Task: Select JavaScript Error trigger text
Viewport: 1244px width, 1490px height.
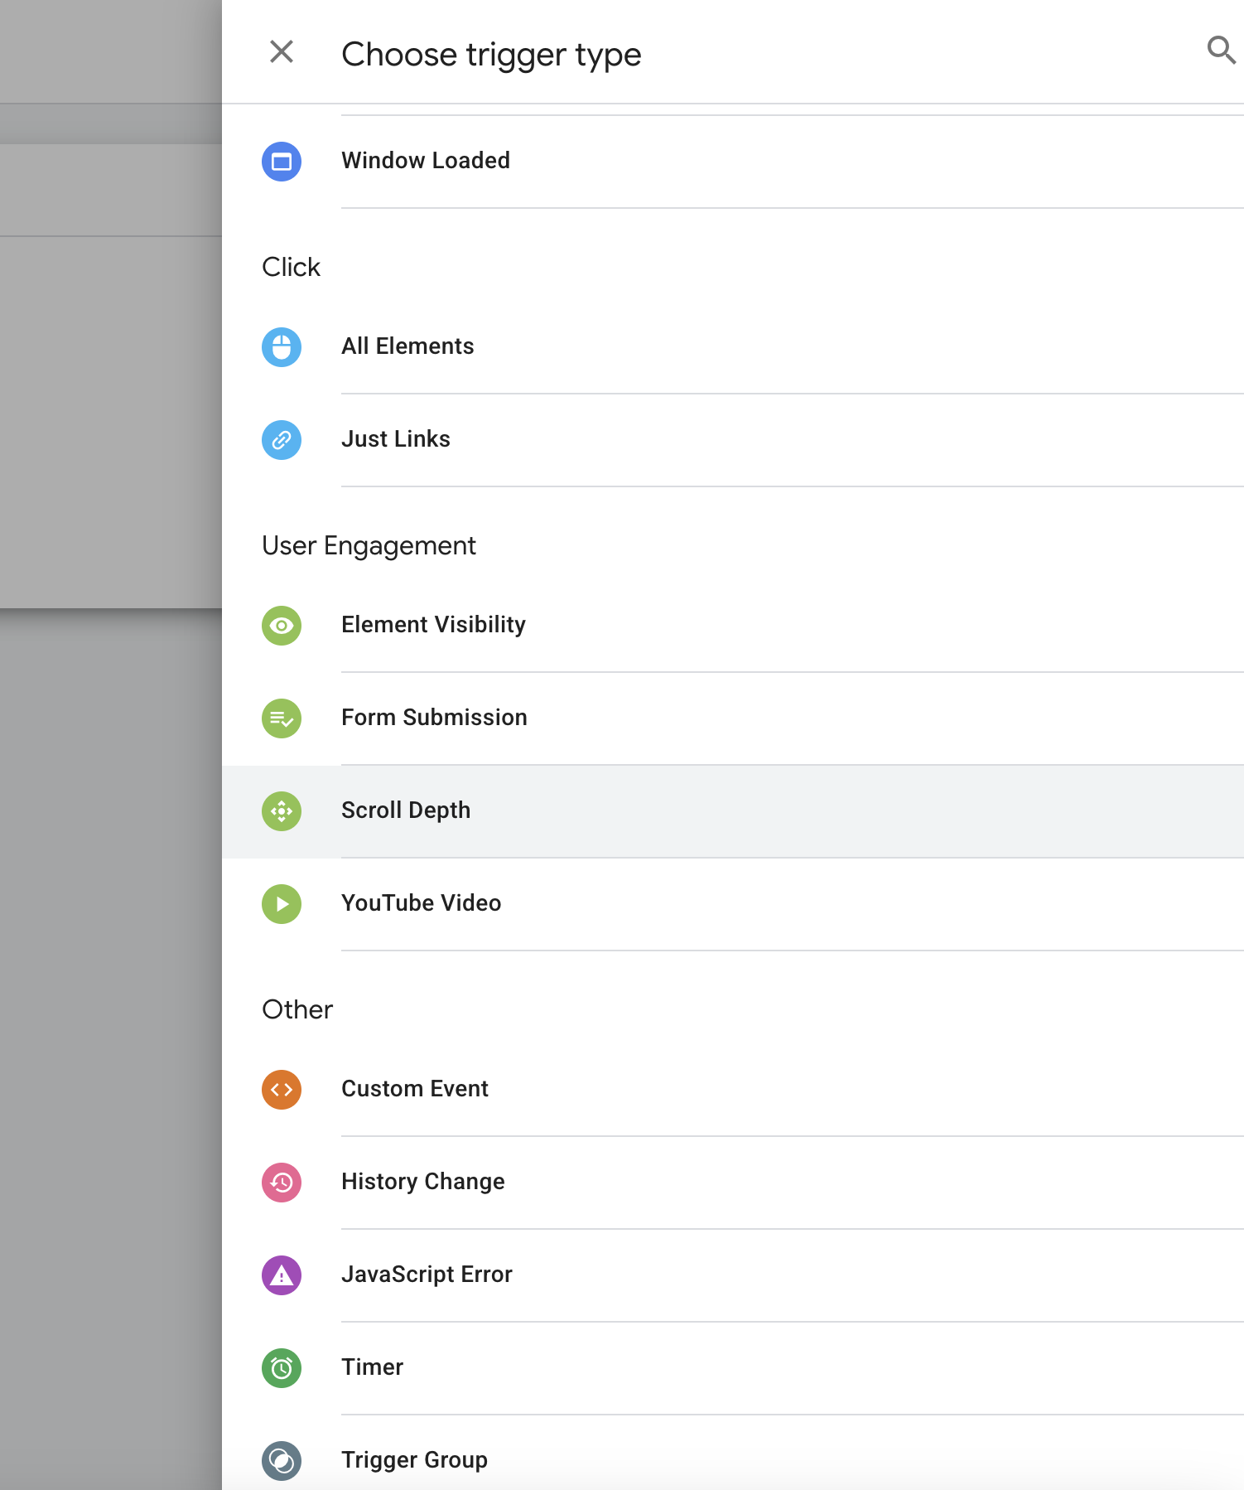Action: (x=427, y=1275)
